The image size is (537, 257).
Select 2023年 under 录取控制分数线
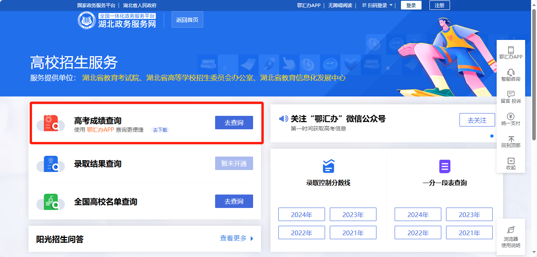[x=353, y=215]
